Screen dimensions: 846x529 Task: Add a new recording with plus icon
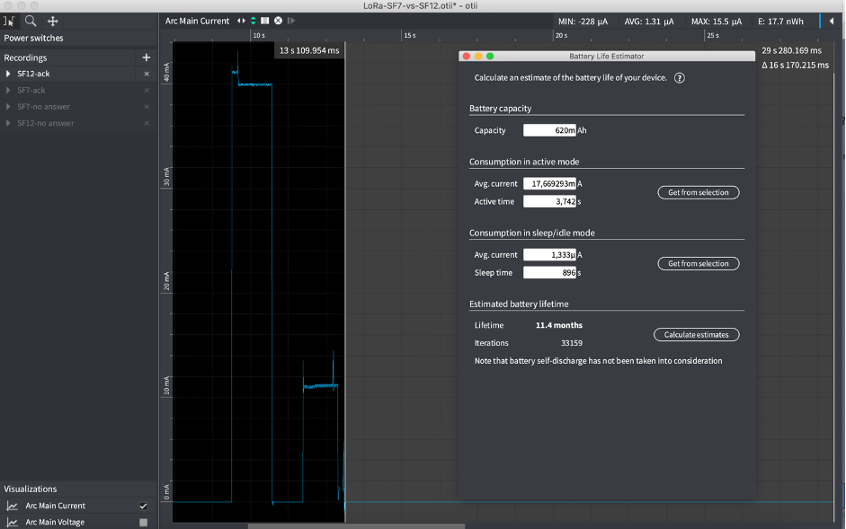coord(147,57)
